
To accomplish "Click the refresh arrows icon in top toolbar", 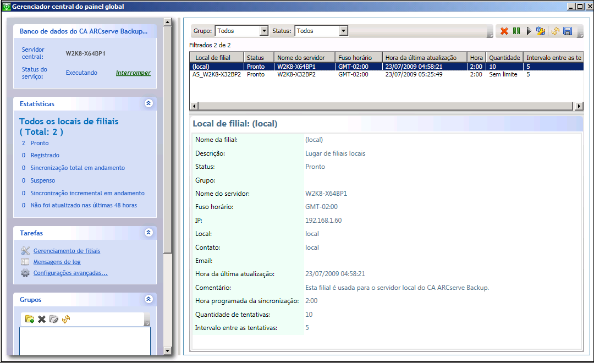I will tap(555, 31).
